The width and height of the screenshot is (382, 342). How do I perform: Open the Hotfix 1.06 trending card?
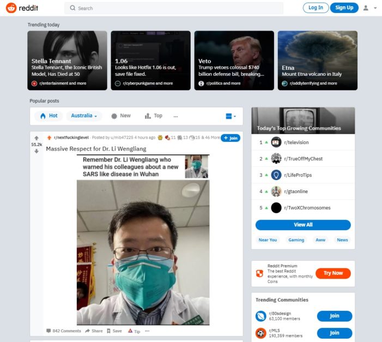point(150,60)
